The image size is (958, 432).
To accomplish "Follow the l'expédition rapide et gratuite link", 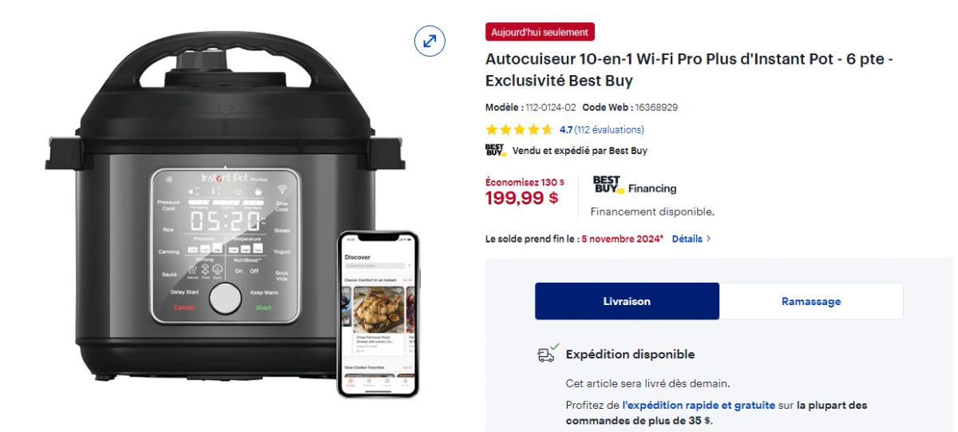I will point(699,405).
